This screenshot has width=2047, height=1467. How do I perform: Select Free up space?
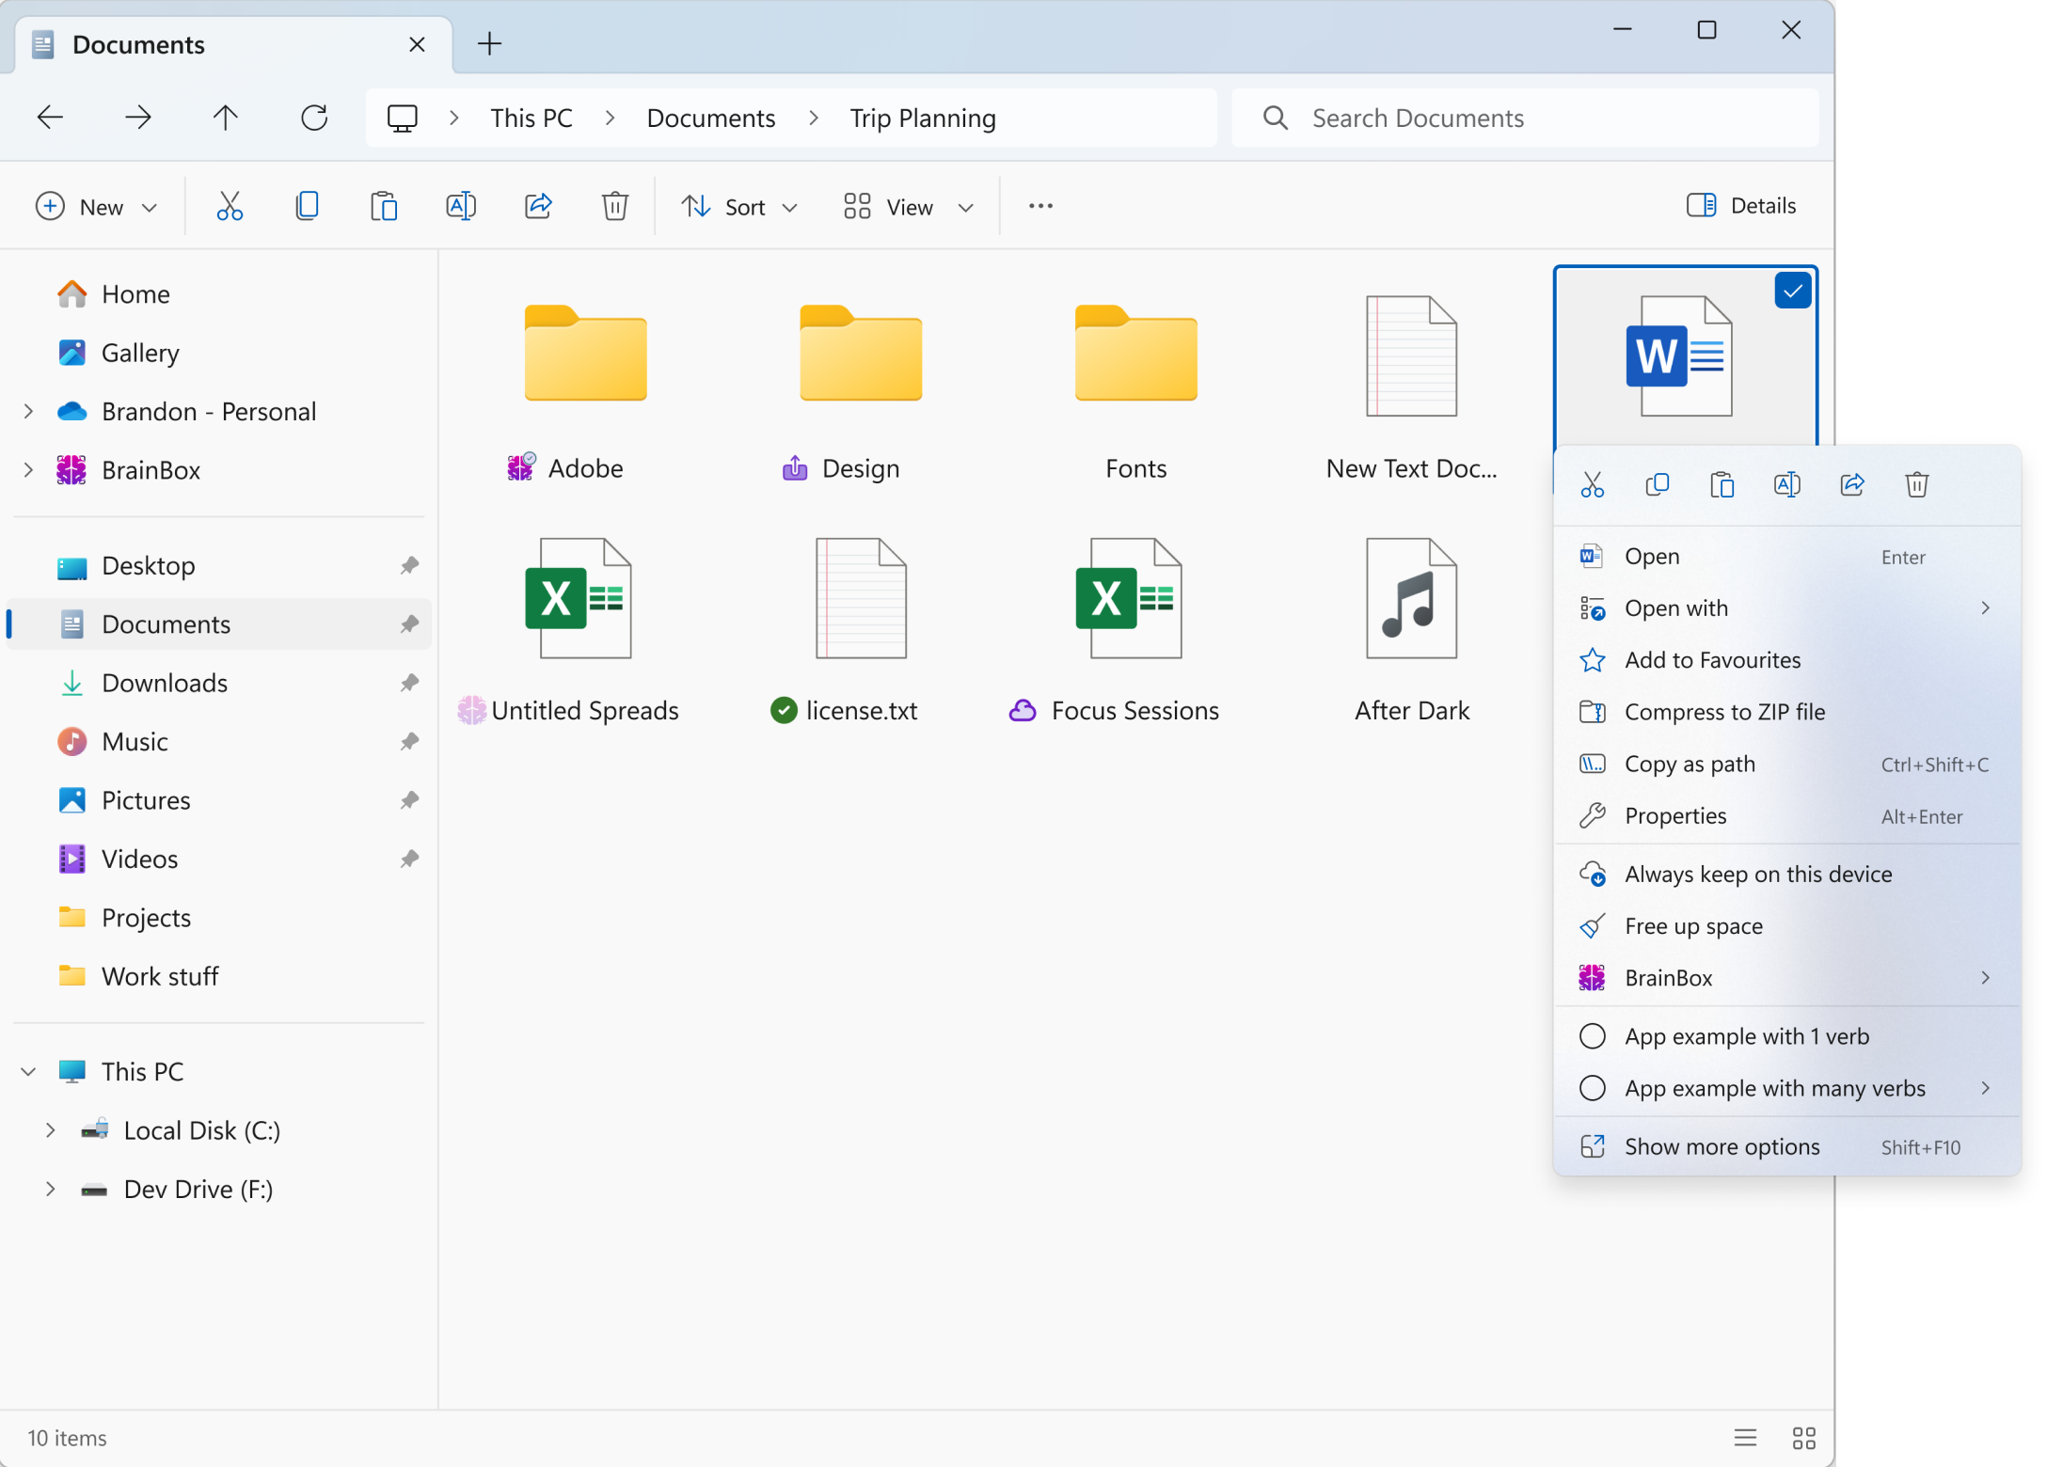click(x=1786, y=925)
